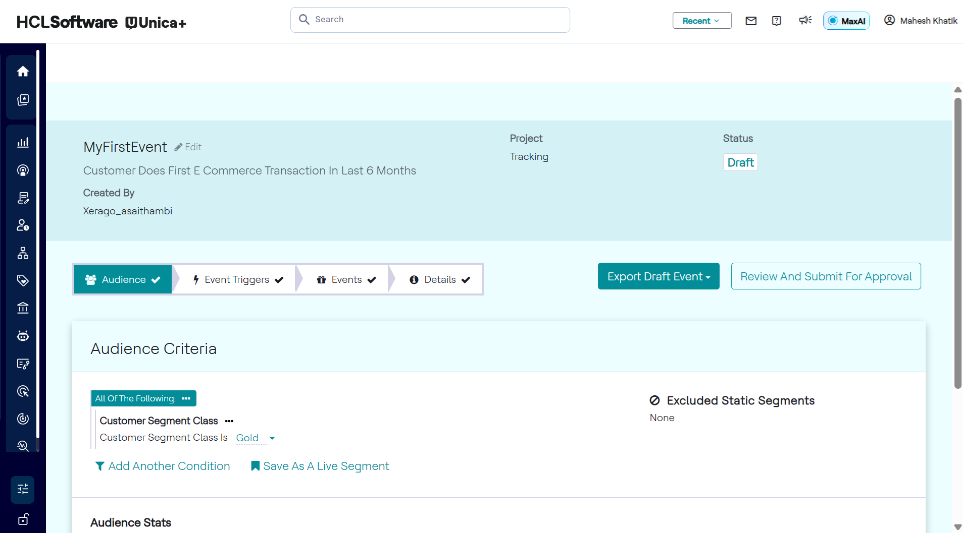Open the bank building sidebar icon

click(23, 308)
